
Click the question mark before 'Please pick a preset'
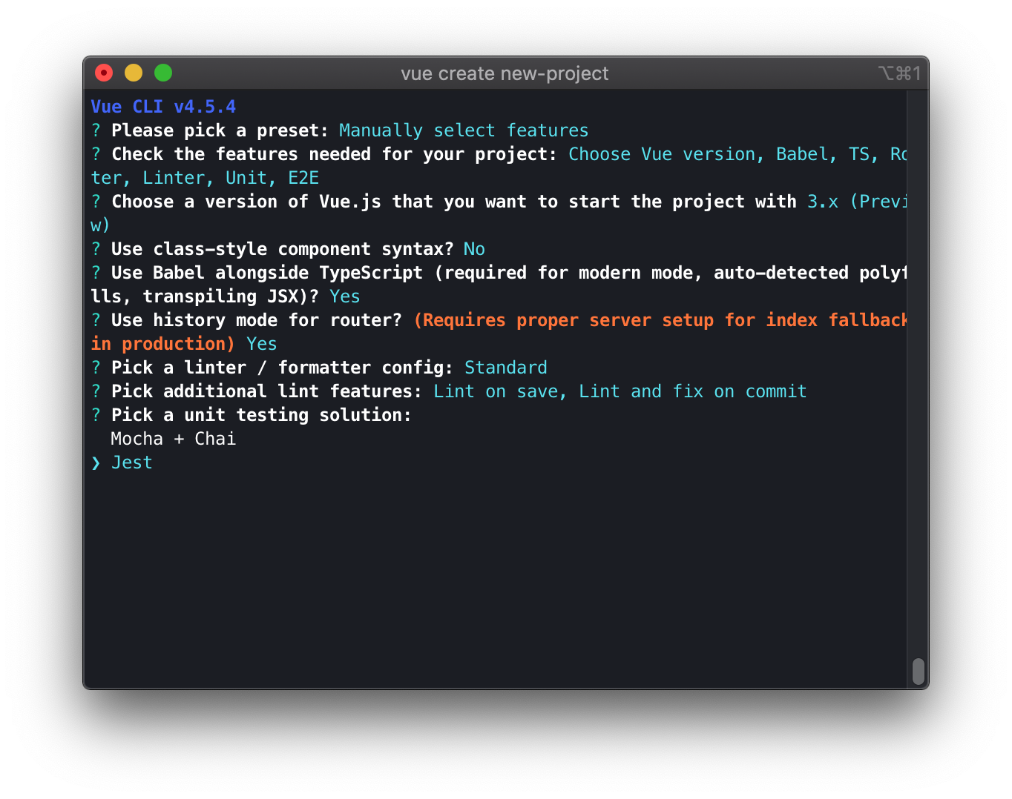[96, 130]
